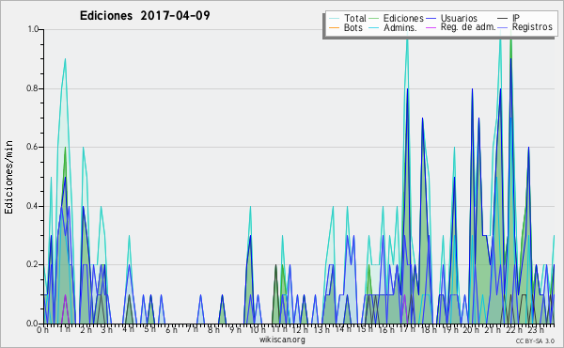This screenshot has height=348, width=564.
Task: Click the IP legend entry
Action: pyautogui.click(x=509, y=18)
